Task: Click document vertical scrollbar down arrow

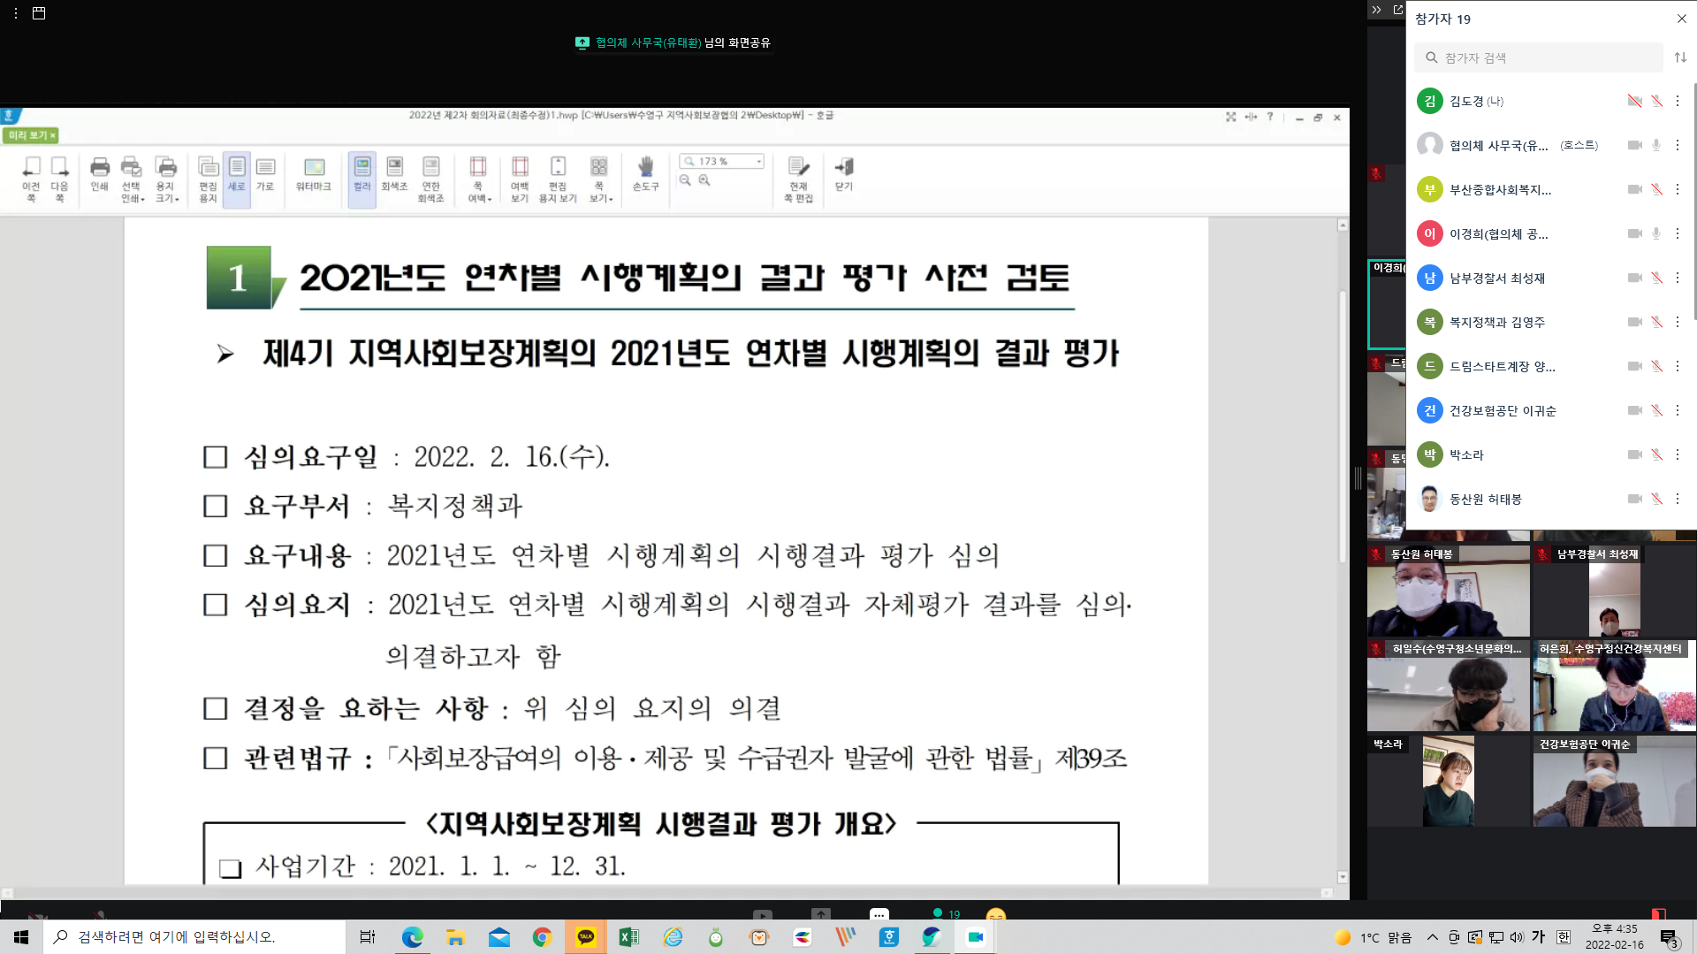Action: 1343,877
